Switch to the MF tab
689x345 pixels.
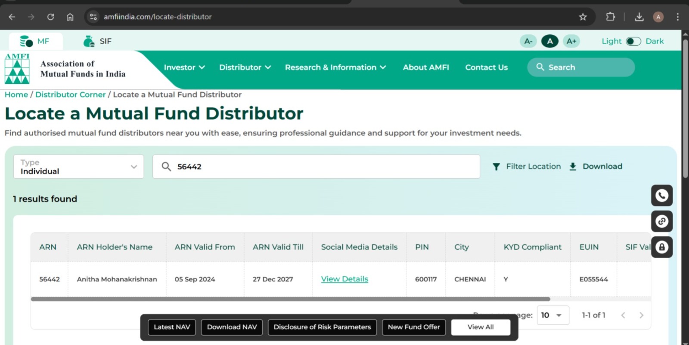pyautogui.click(x=36, y=41)
